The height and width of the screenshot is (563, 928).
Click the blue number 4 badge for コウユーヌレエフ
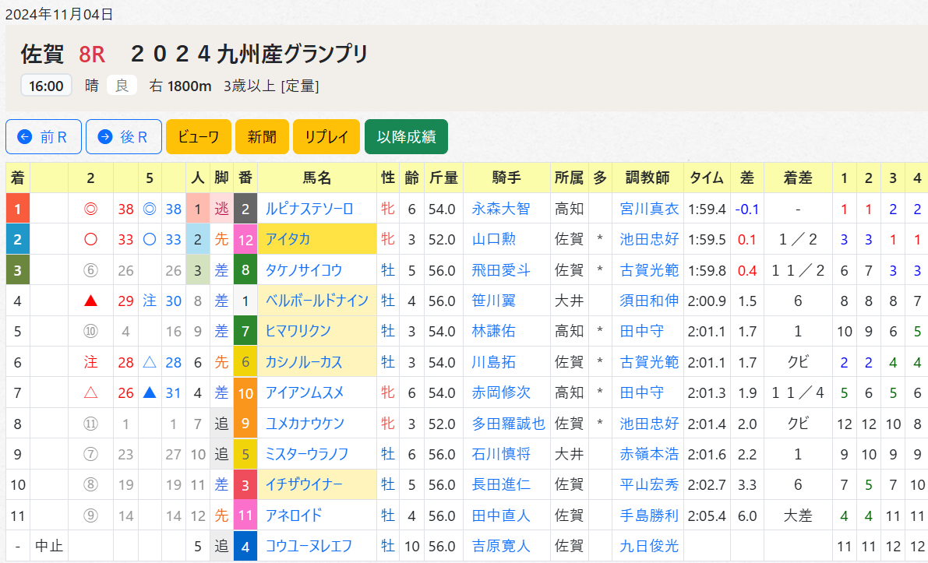pyautogui.click(x=245, y=546)
